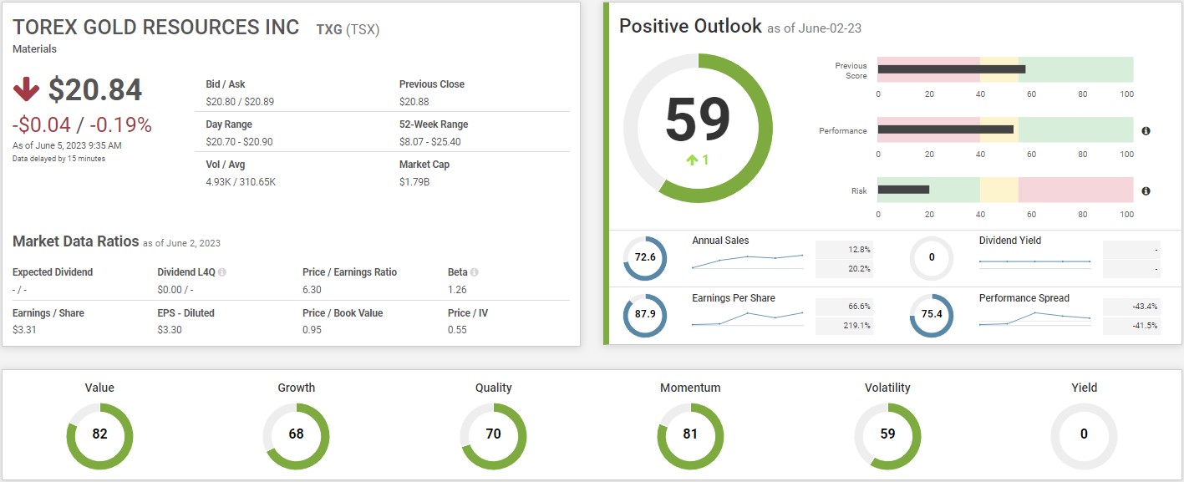The width and height of the screenshot is (1184, 482).
Task: Click the TOREX GOLD RESOURCES INC company name
Action: pyautogui.click(x=156, y=28)
